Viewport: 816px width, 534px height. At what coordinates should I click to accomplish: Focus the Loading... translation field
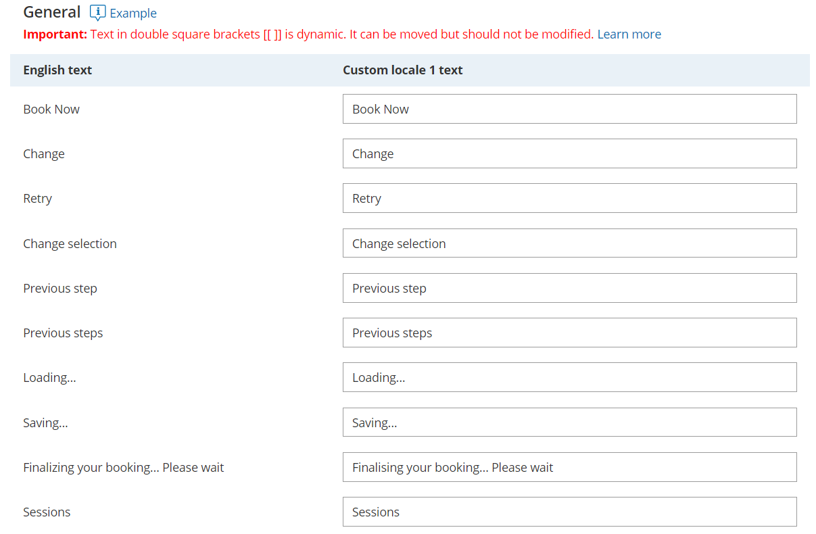pyautogui.click(x=569, y=377)
